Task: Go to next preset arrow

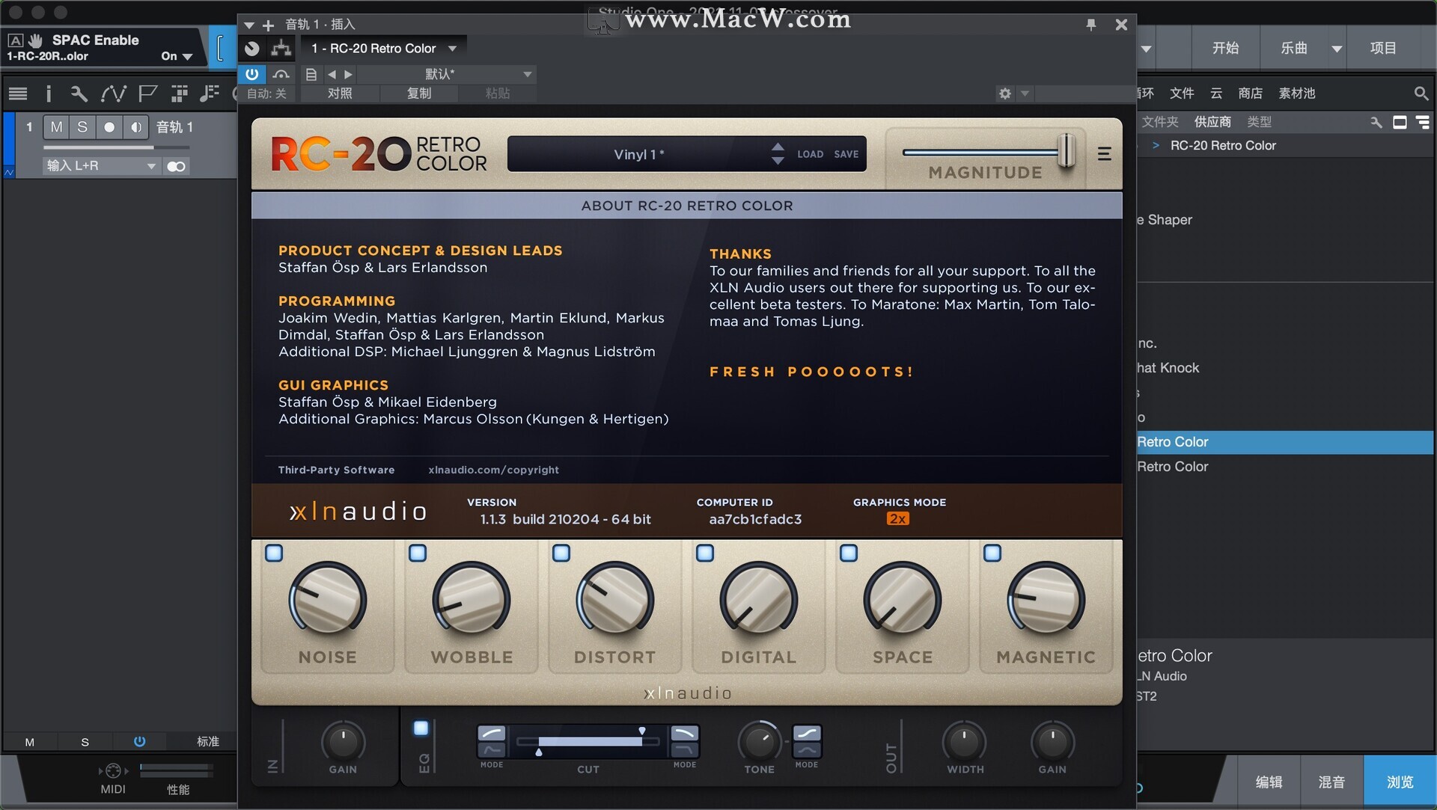Action: [348, 74]
